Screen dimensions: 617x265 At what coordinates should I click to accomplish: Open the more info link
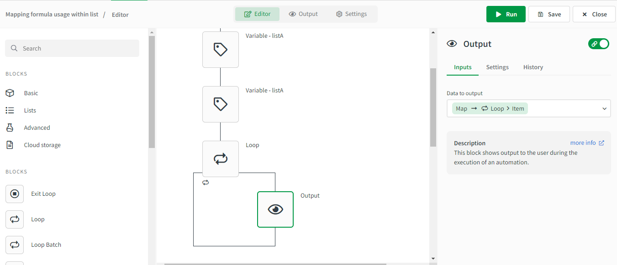tap(587, 143)
